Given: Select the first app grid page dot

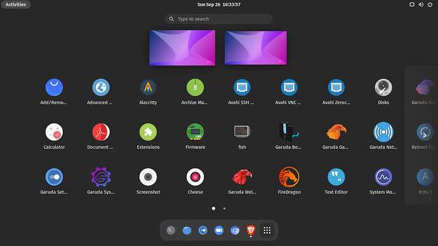Looking at the screenshot, I should coord(213,208).
